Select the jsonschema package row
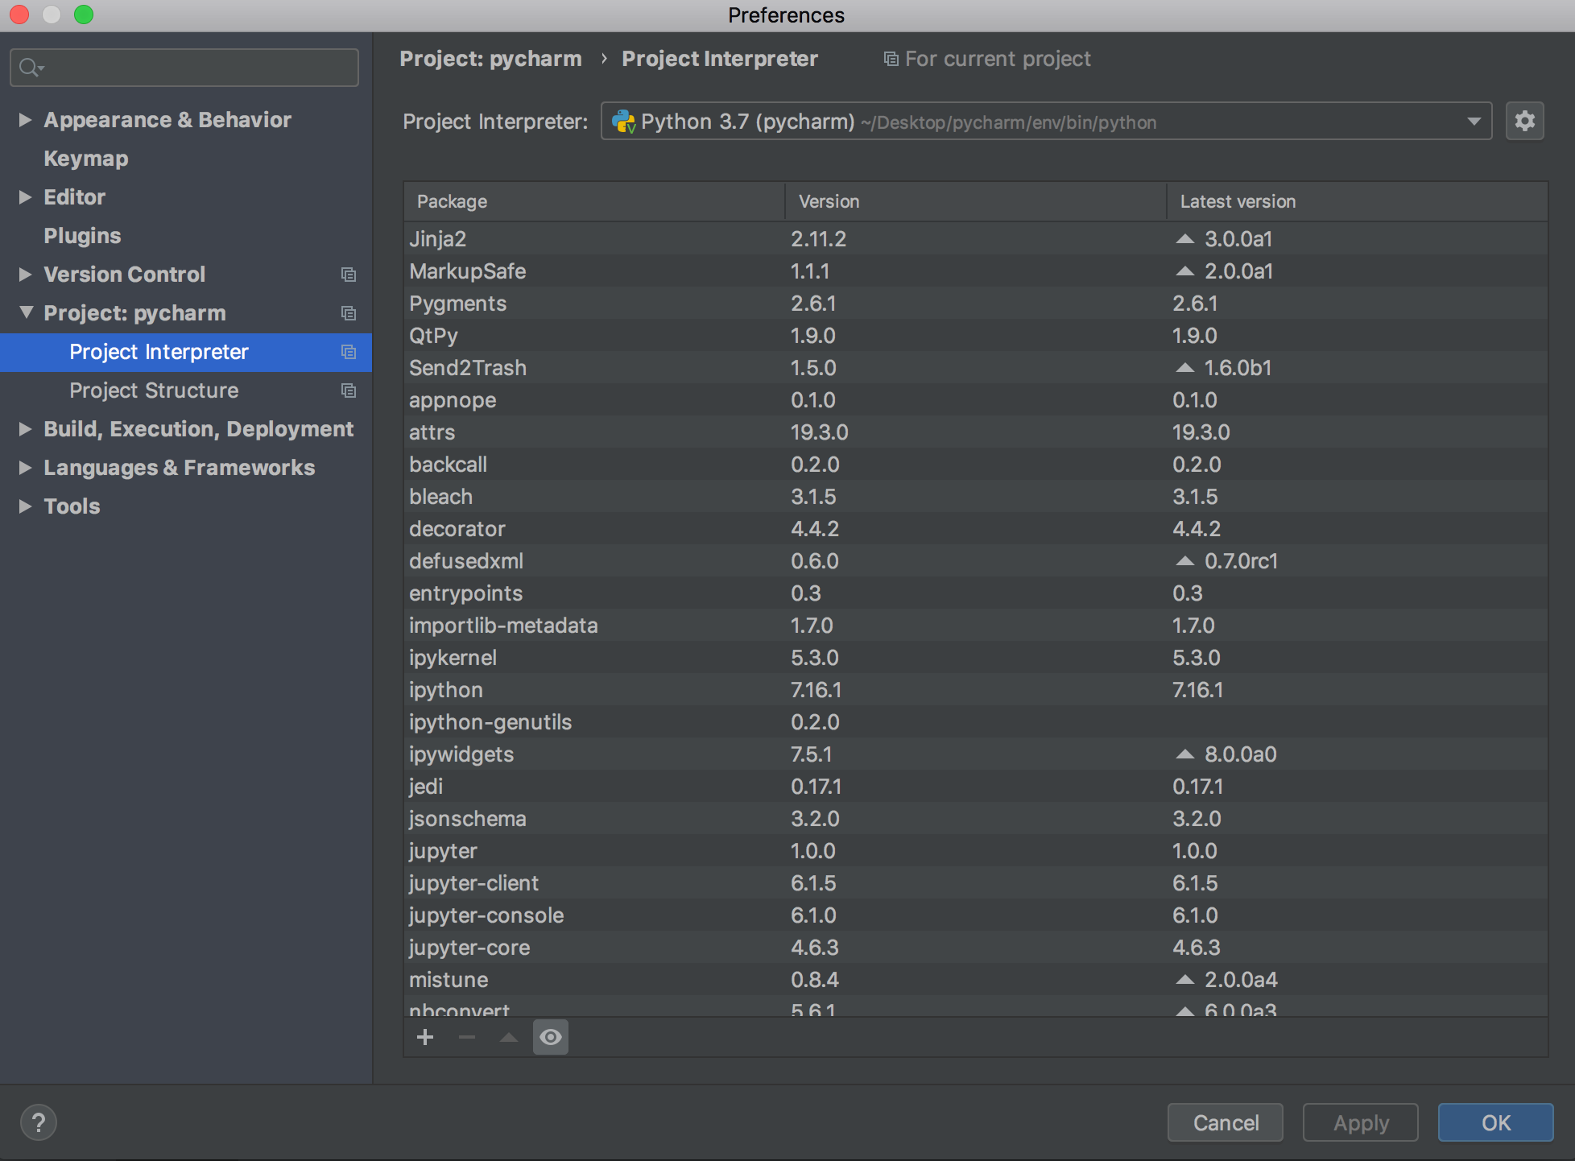Image resolution: width=1575 pixels, height=1161 pixels. 976,819
